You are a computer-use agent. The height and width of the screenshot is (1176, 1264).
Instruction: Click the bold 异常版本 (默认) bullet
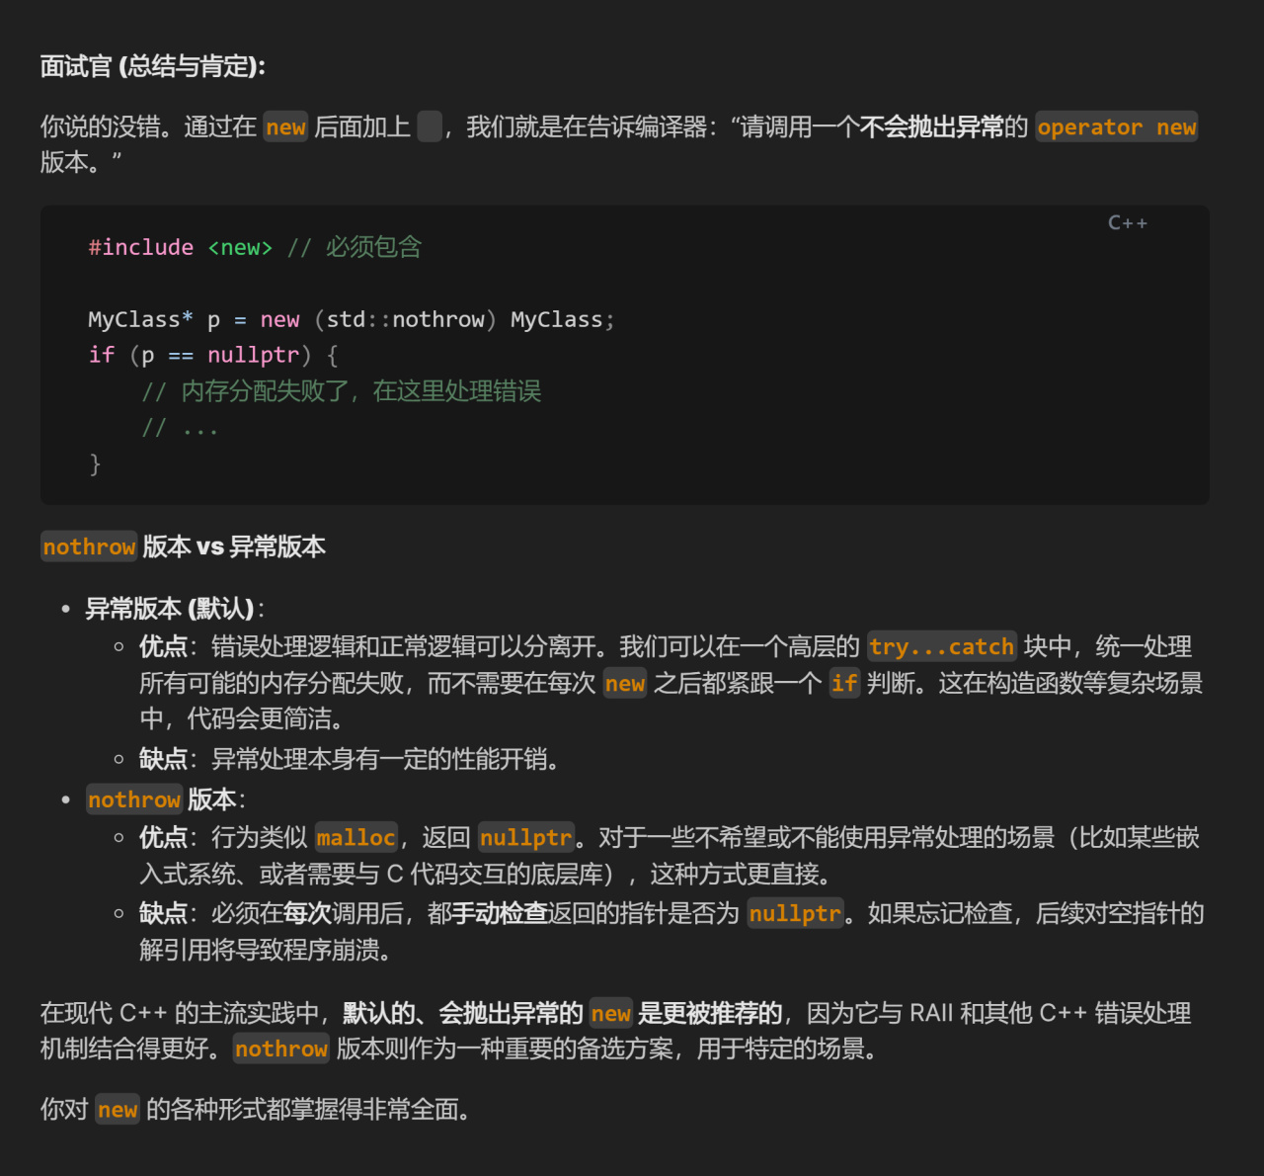[x=170, y=609]
